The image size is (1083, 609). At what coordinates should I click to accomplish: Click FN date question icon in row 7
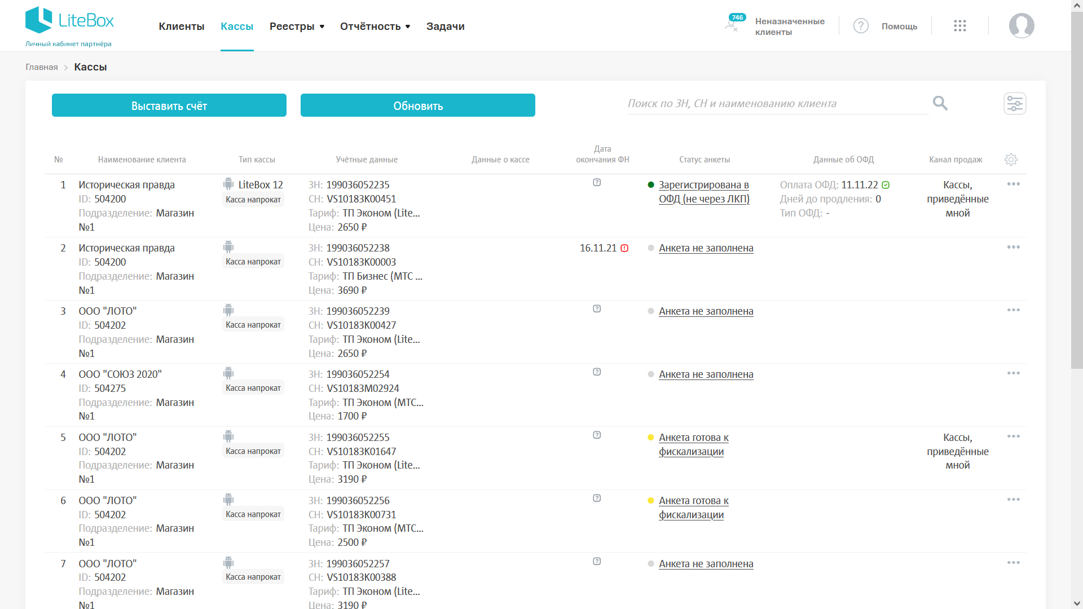[x=597, y=562]
